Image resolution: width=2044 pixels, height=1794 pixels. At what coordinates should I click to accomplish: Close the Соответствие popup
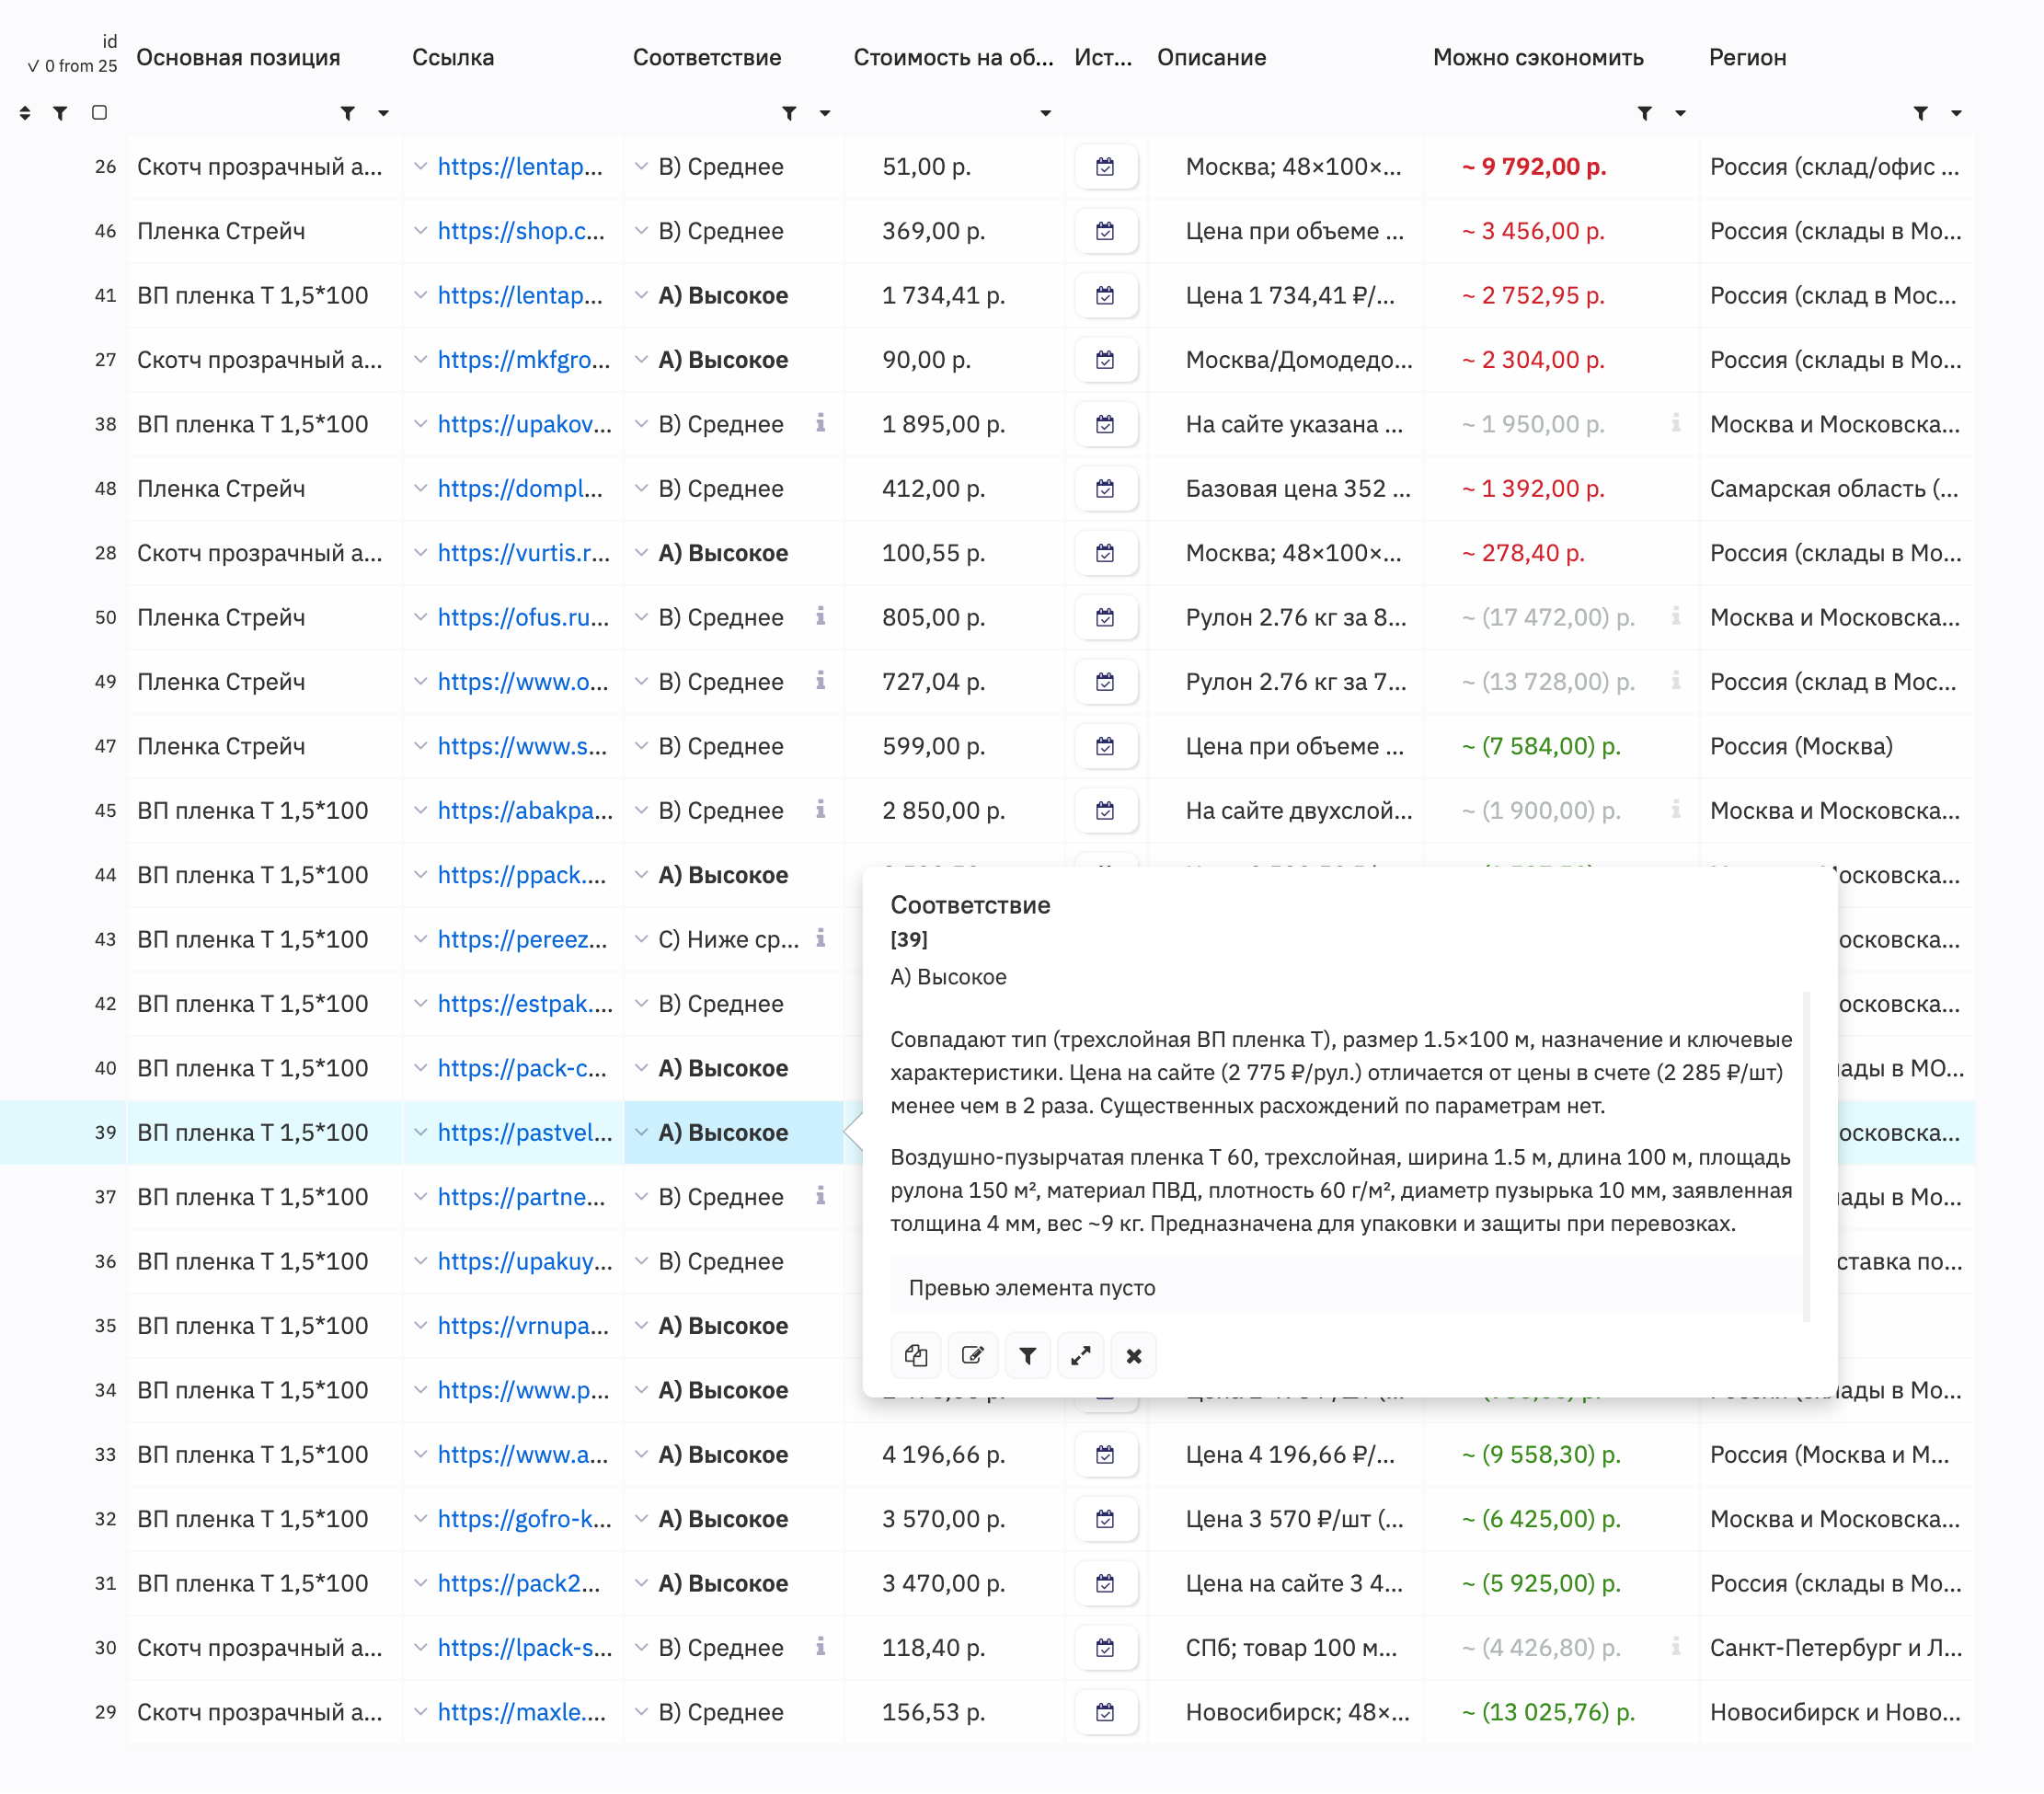tap(1133, 1356)
